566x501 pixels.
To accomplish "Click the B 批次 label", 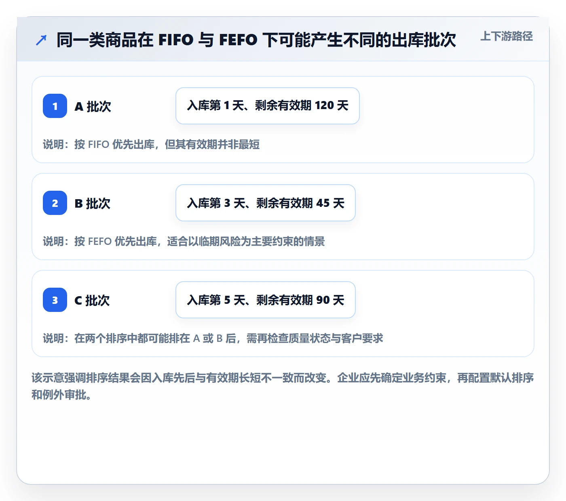I will coord(93,203).
